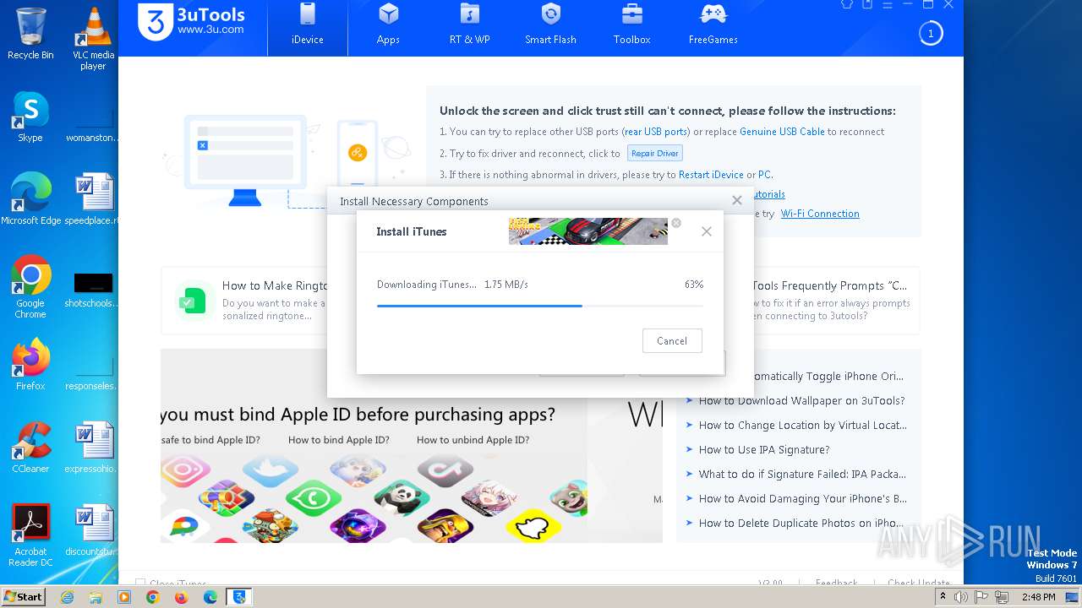Close the Install Necessary Components window
Screen dimensions: 1082x608
[737, 200]
